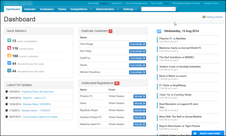
Task: Click the Getting Started link
Action: [214, 17]
